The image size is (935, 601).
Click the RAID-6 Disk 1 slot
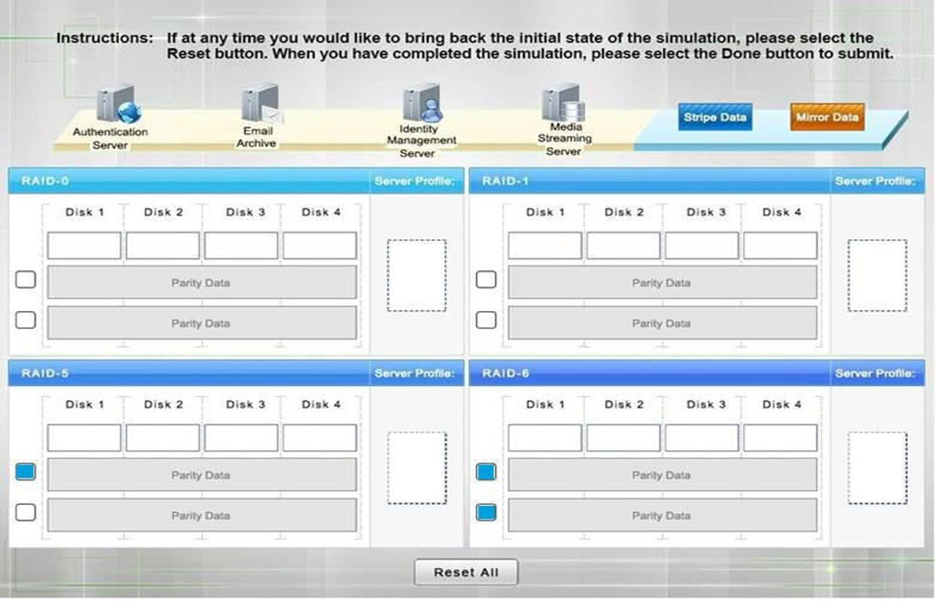point(545,438)
